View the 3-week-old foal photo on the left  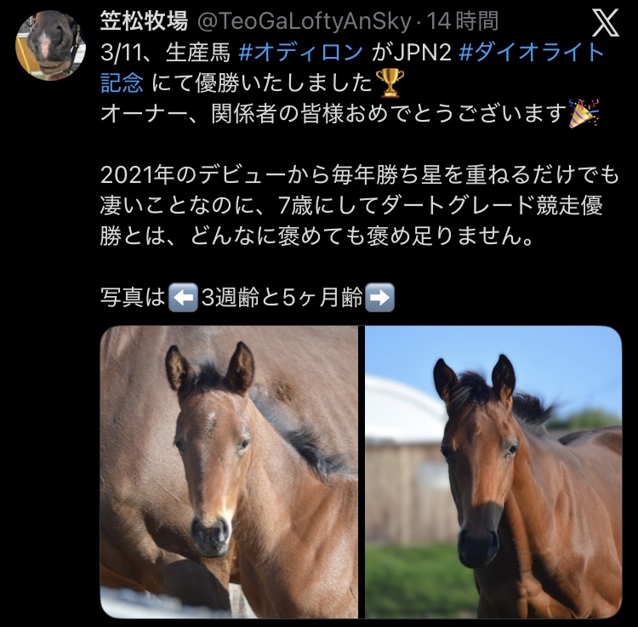coord(229,472)
